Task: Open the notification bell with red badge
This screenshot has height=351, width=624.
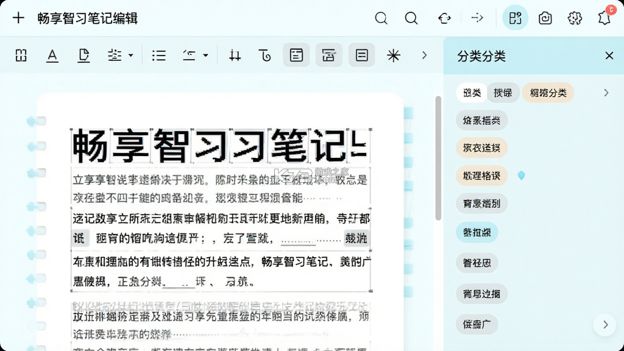Action: point(604,17)
